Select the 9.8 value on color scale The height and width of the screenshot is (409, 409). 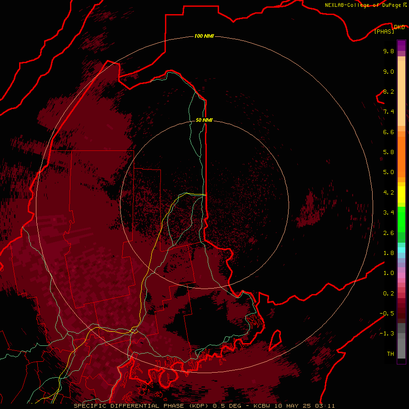point(389,51)
